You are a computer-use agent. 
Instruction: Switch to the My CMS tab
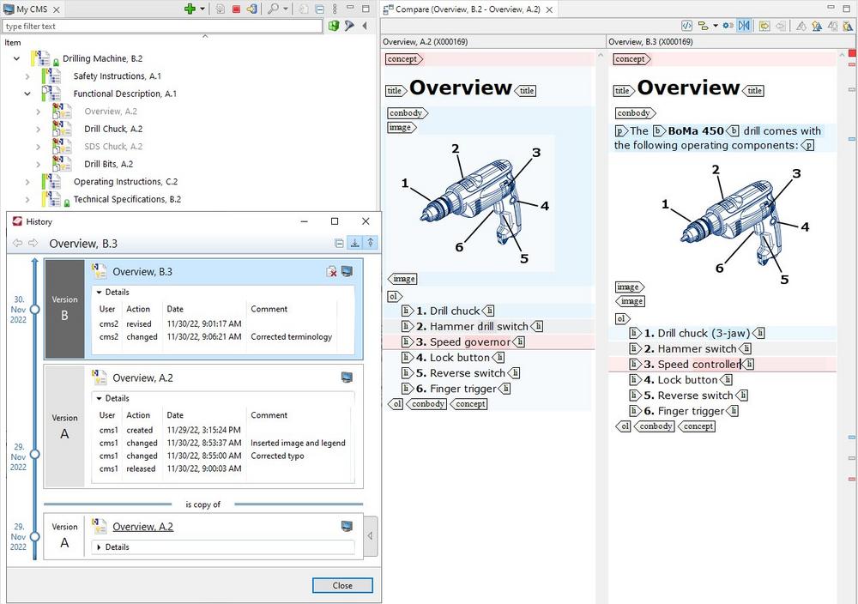click(32, 9)
